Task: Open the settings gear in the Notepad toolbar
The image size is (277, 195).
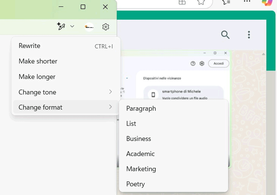Action: tap(106, 26)
